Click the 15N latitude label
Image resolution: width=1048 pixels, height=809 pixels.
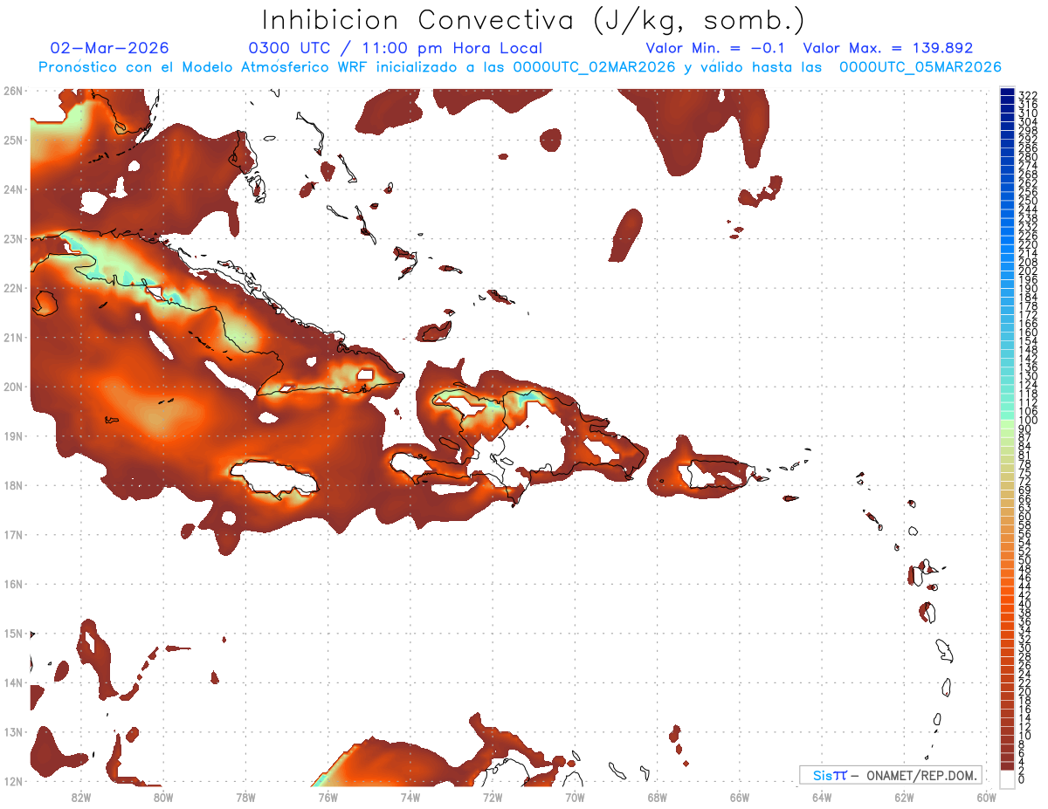(x=13, y=633)
